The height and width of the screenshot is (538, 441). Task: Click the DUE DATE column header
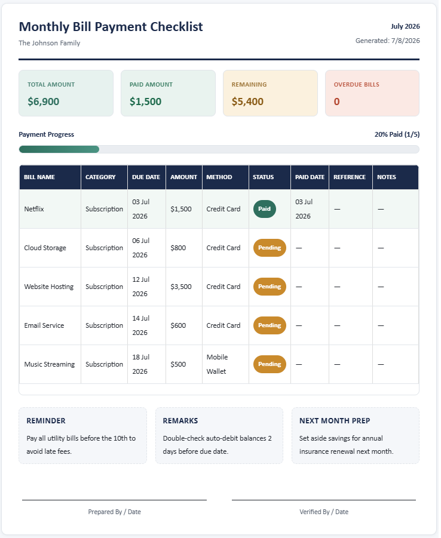[x=146, y=177]
